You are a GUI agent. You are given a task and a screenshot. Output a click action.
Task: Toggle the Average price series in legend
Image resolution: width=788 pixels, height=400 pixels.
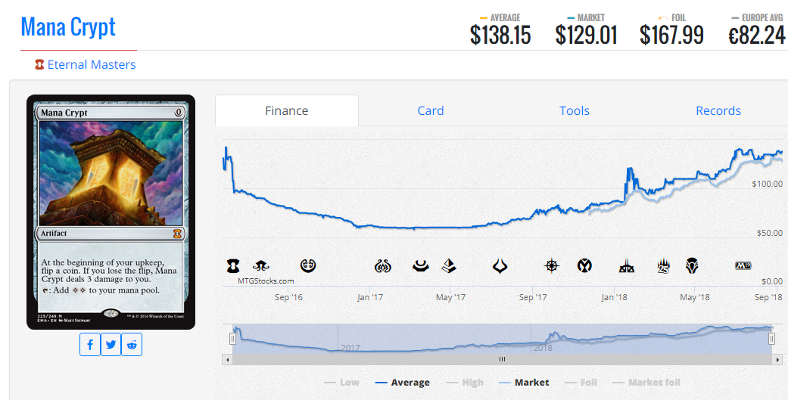coord(403,383)
